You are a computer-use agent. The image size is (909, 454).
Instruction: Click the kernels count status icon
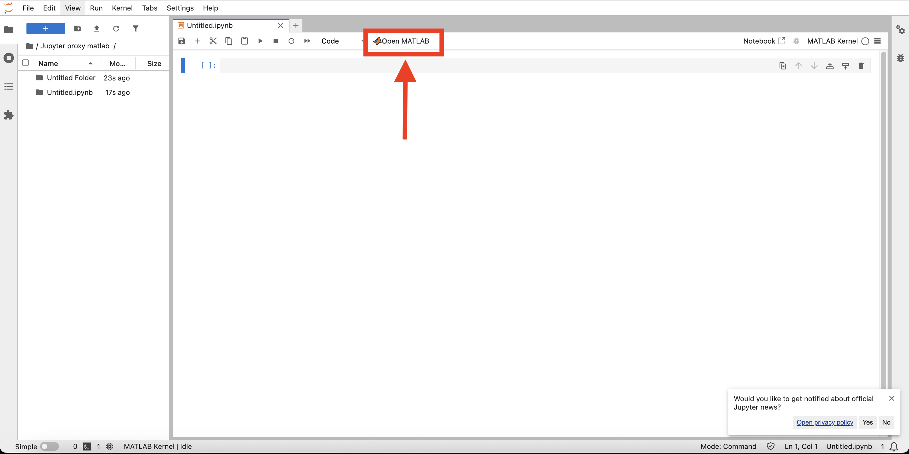110,446
